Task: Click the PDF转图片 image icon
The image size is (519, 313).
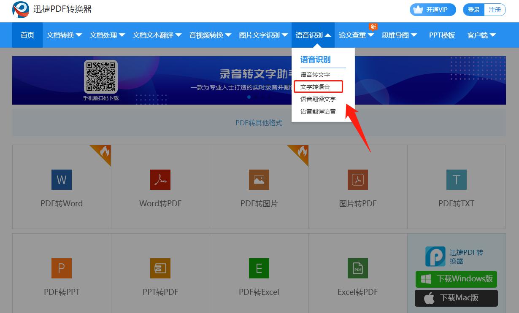Action: coord(259,179)
